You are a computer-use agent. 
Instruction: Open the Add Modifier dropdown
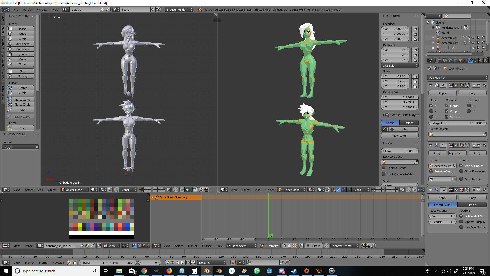point(457,77)
